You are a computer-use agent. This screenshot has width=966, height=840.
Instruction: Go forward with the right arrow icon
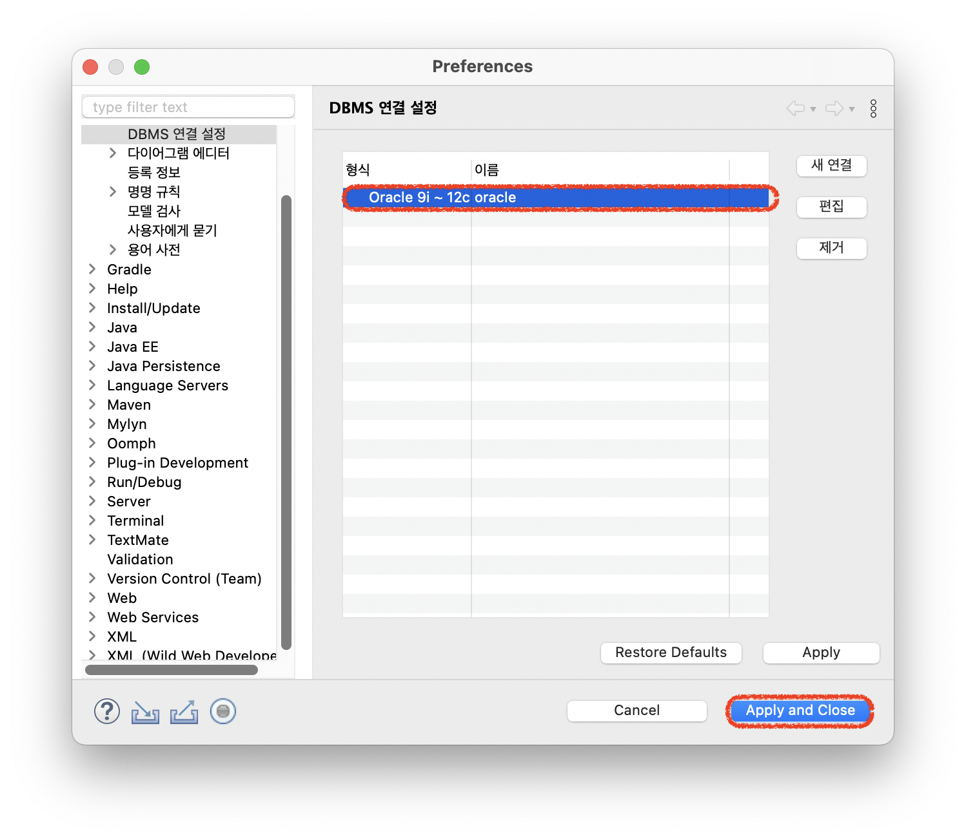(x=834, y=108)
